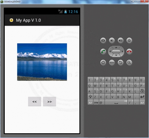Click the DEL key on keyboard
The height and width of the screenshot is (138, 149).
coord(142,91)
